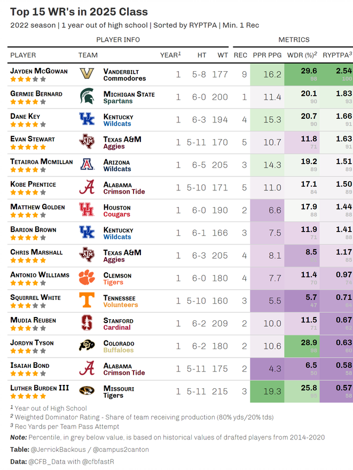This screenshot has height=470, width=353.
Task: Click the Houston Cougars logo
Action: pyautogui.click(x=87, y=210)
